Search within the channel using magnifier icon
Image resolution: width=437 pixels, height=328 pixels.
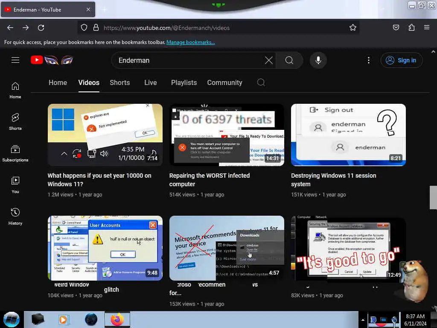pos(261,82)
